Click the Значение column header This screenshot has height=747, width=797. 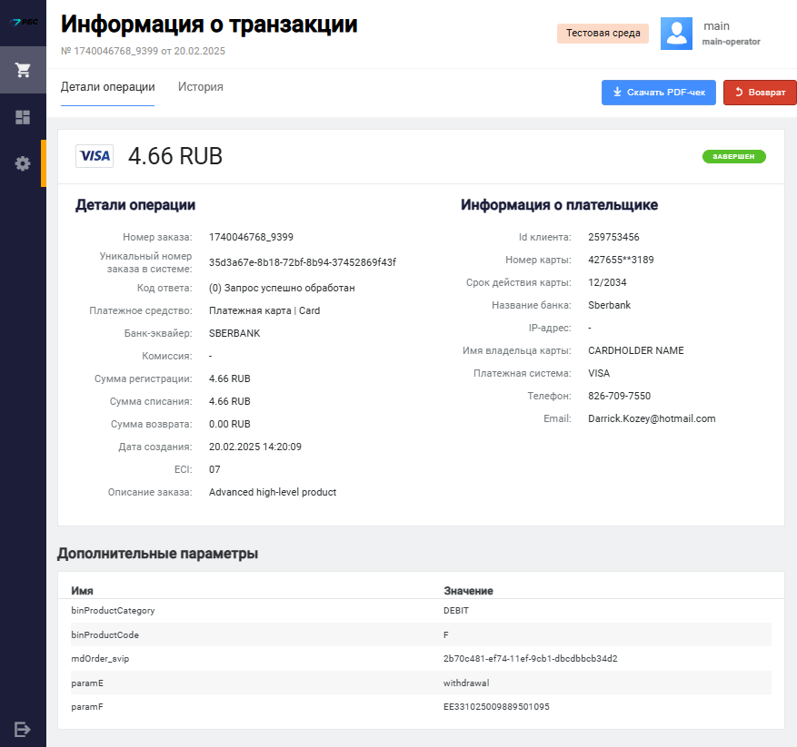pos(468,591)
